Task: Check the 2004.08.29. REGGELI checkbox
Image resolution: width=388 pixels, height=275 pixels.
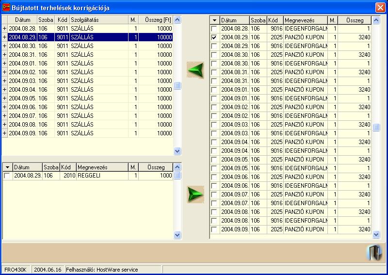Action: 7,176
